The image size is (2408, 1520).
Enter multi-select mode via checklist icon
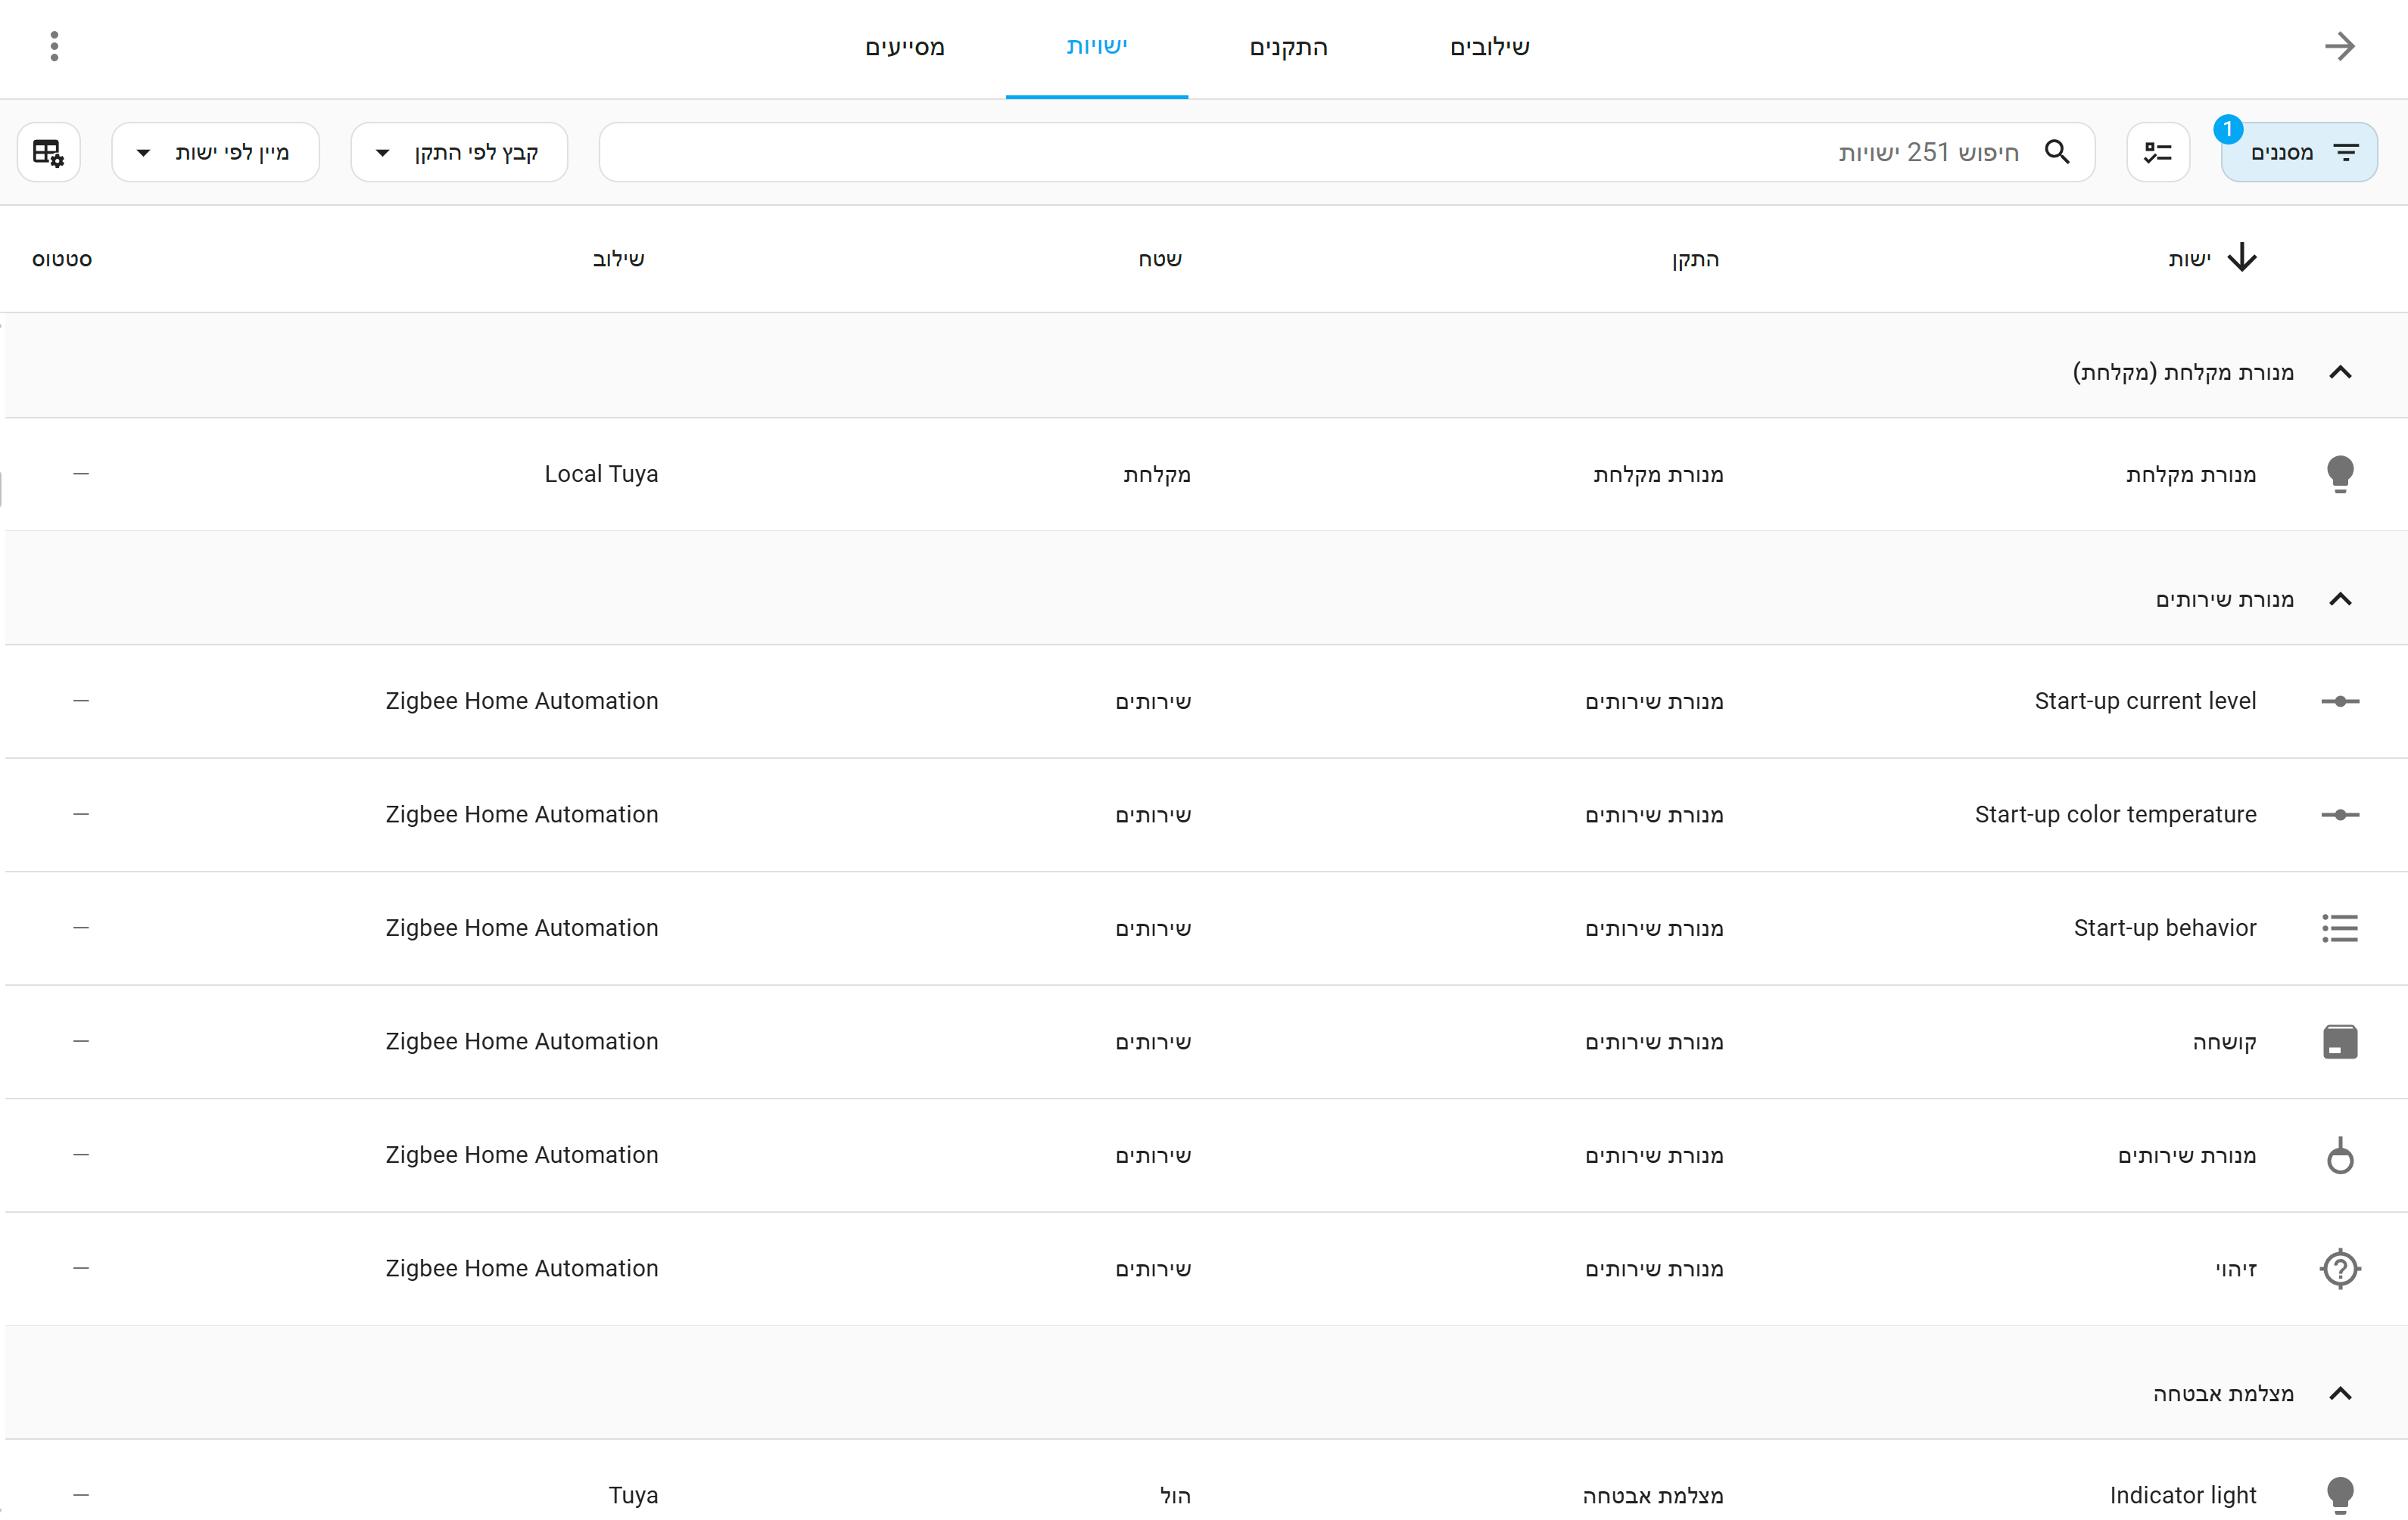point(2157,152)
